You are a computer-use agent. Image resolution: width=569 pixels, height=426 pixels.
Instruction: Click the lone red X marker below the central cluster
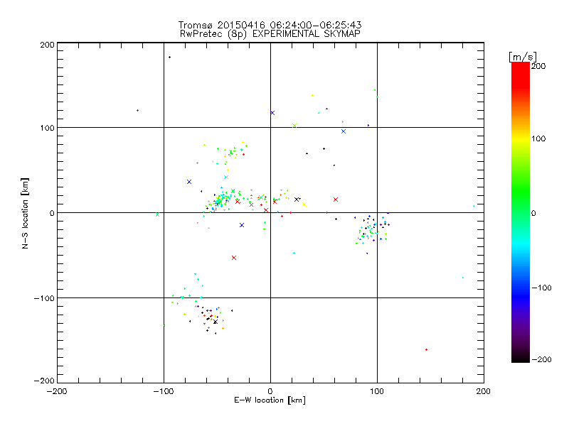[x=234, y=258]
